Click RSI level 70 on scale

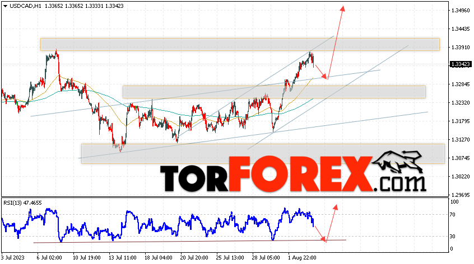coord(453,215)
